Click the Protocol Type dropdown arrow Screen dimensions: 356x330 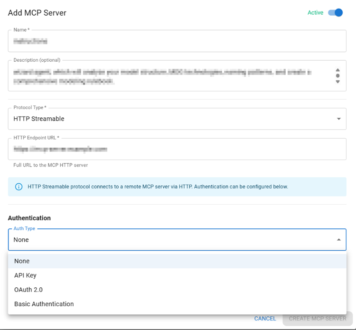tap(339, 119)
